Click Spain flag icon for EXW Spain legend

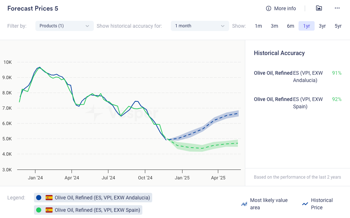49,210
